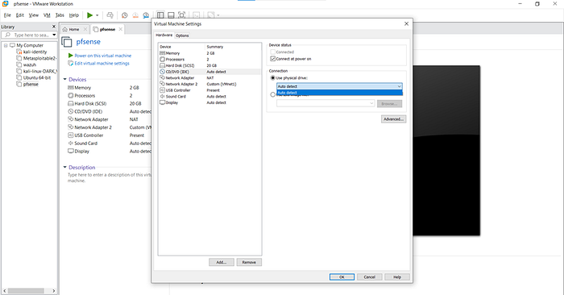This screenshot has width=564, height=295.
Task: Toggle the thumbnail bar toolbar icon
Action: click(171, 15)
